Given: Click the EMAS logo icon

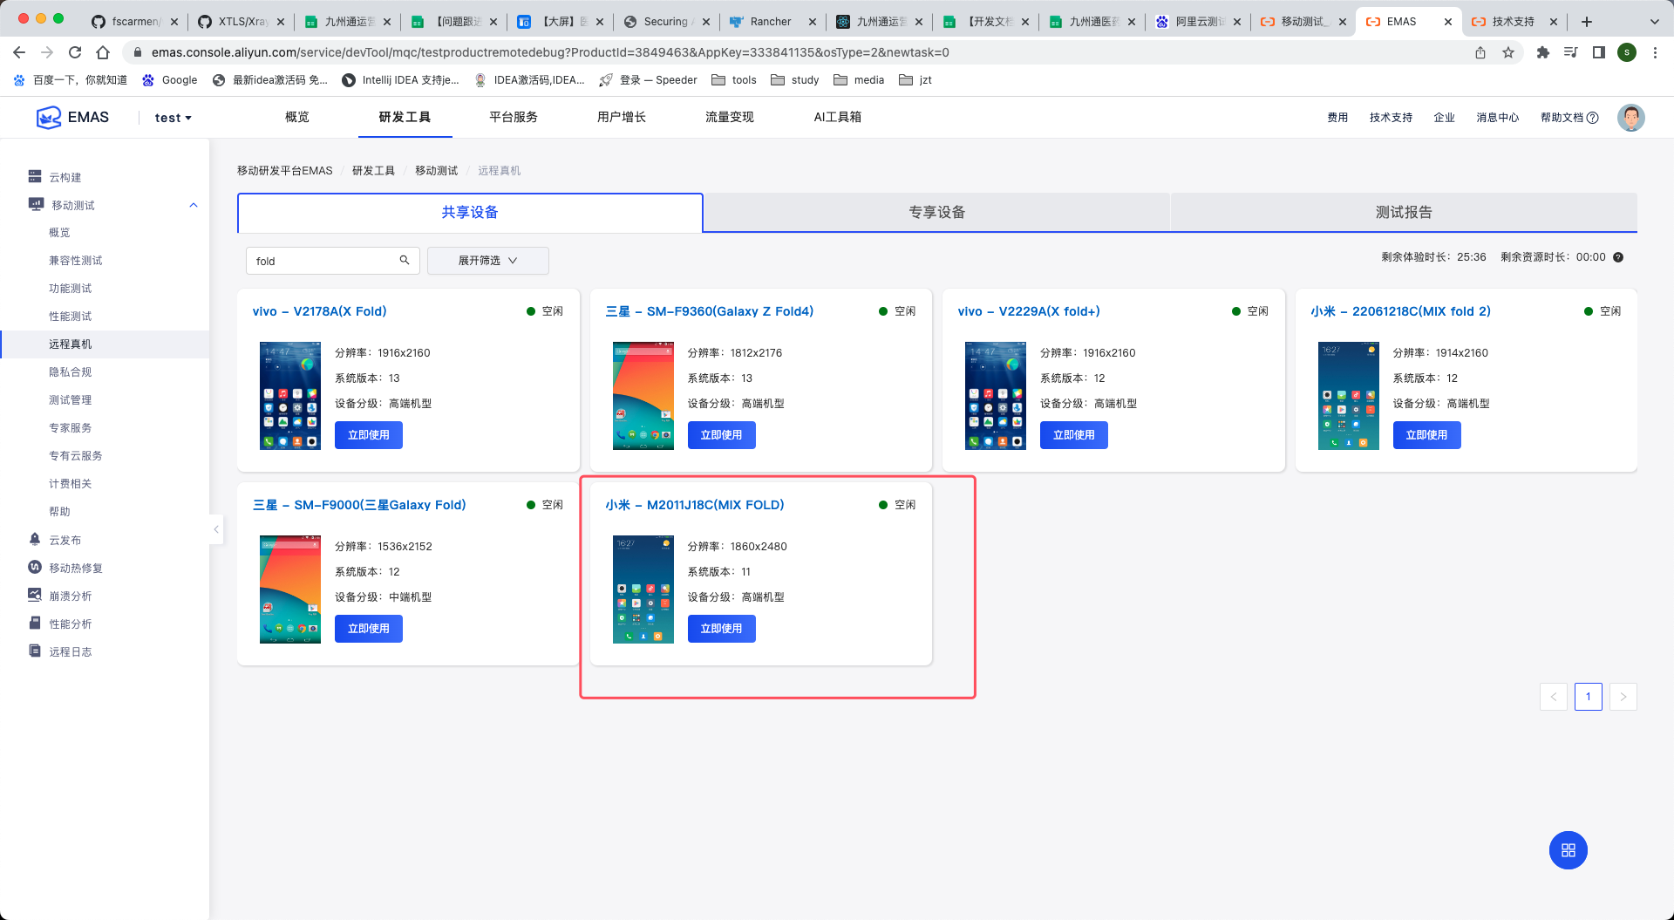Looking at the screenshot, I should [x=49, y=117].
